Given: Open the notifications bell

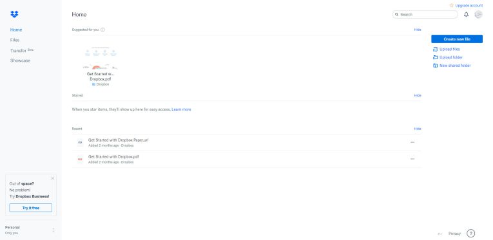Looking at the screenshot, I should coord(466,14).
